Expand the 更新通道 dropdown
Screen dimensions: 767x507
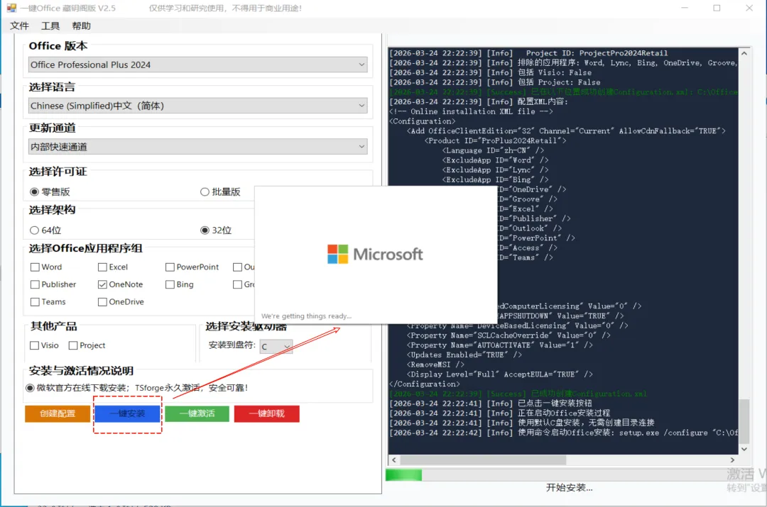197,147
